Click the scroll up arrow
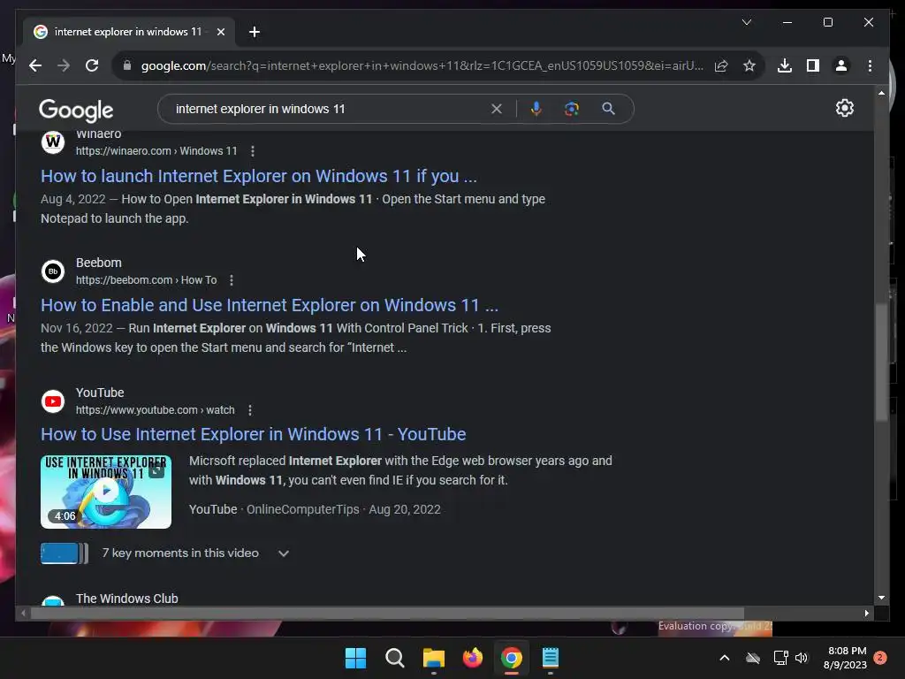This screenshot has height=679, width=905. pyautogui.click(x=881, y=93)
